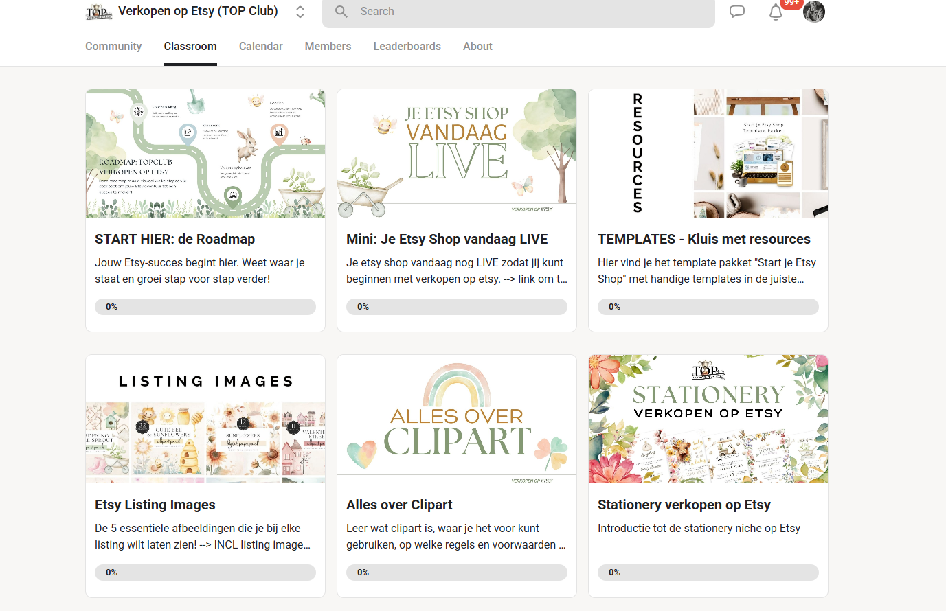Open the Alles over Clipart thumbnail
The width and height of the screenshot is (946, 611).
457,419
